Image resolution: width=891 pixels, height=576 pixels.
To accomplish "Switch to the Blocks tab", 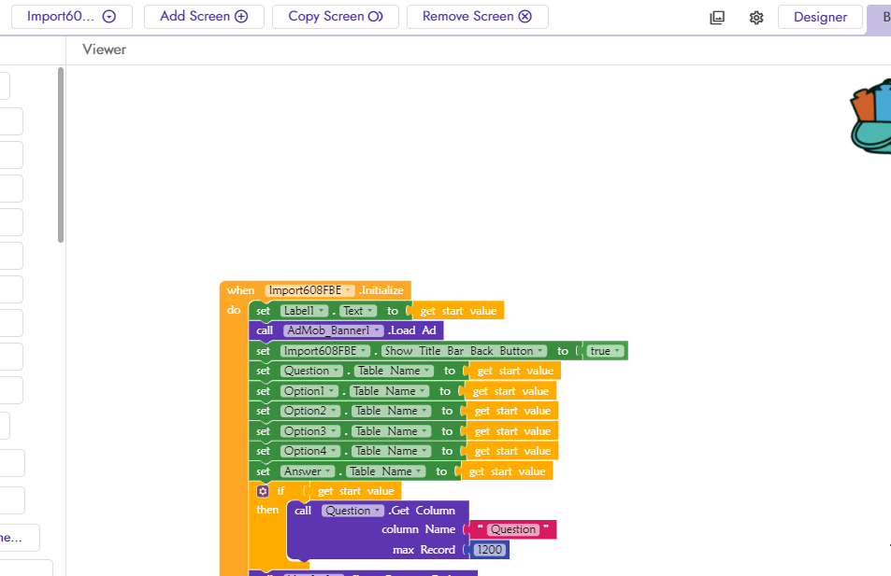I will click(884, 17).
